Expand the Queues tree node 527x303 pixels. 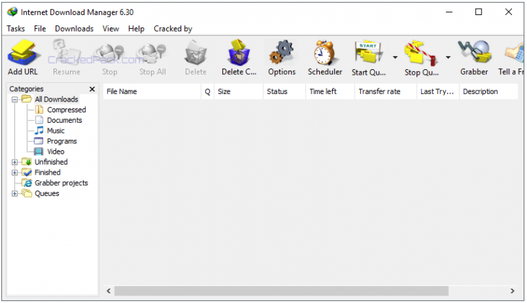(x=15, y=193)
